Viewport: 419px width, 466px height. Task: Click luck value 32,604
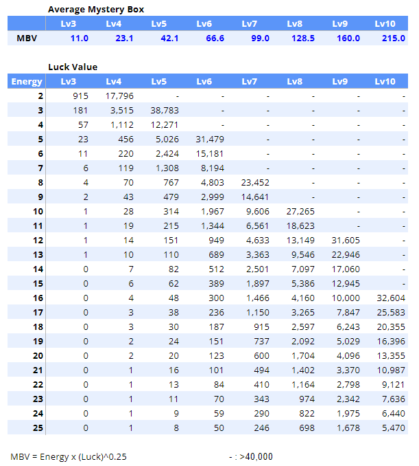click(391, 298)
